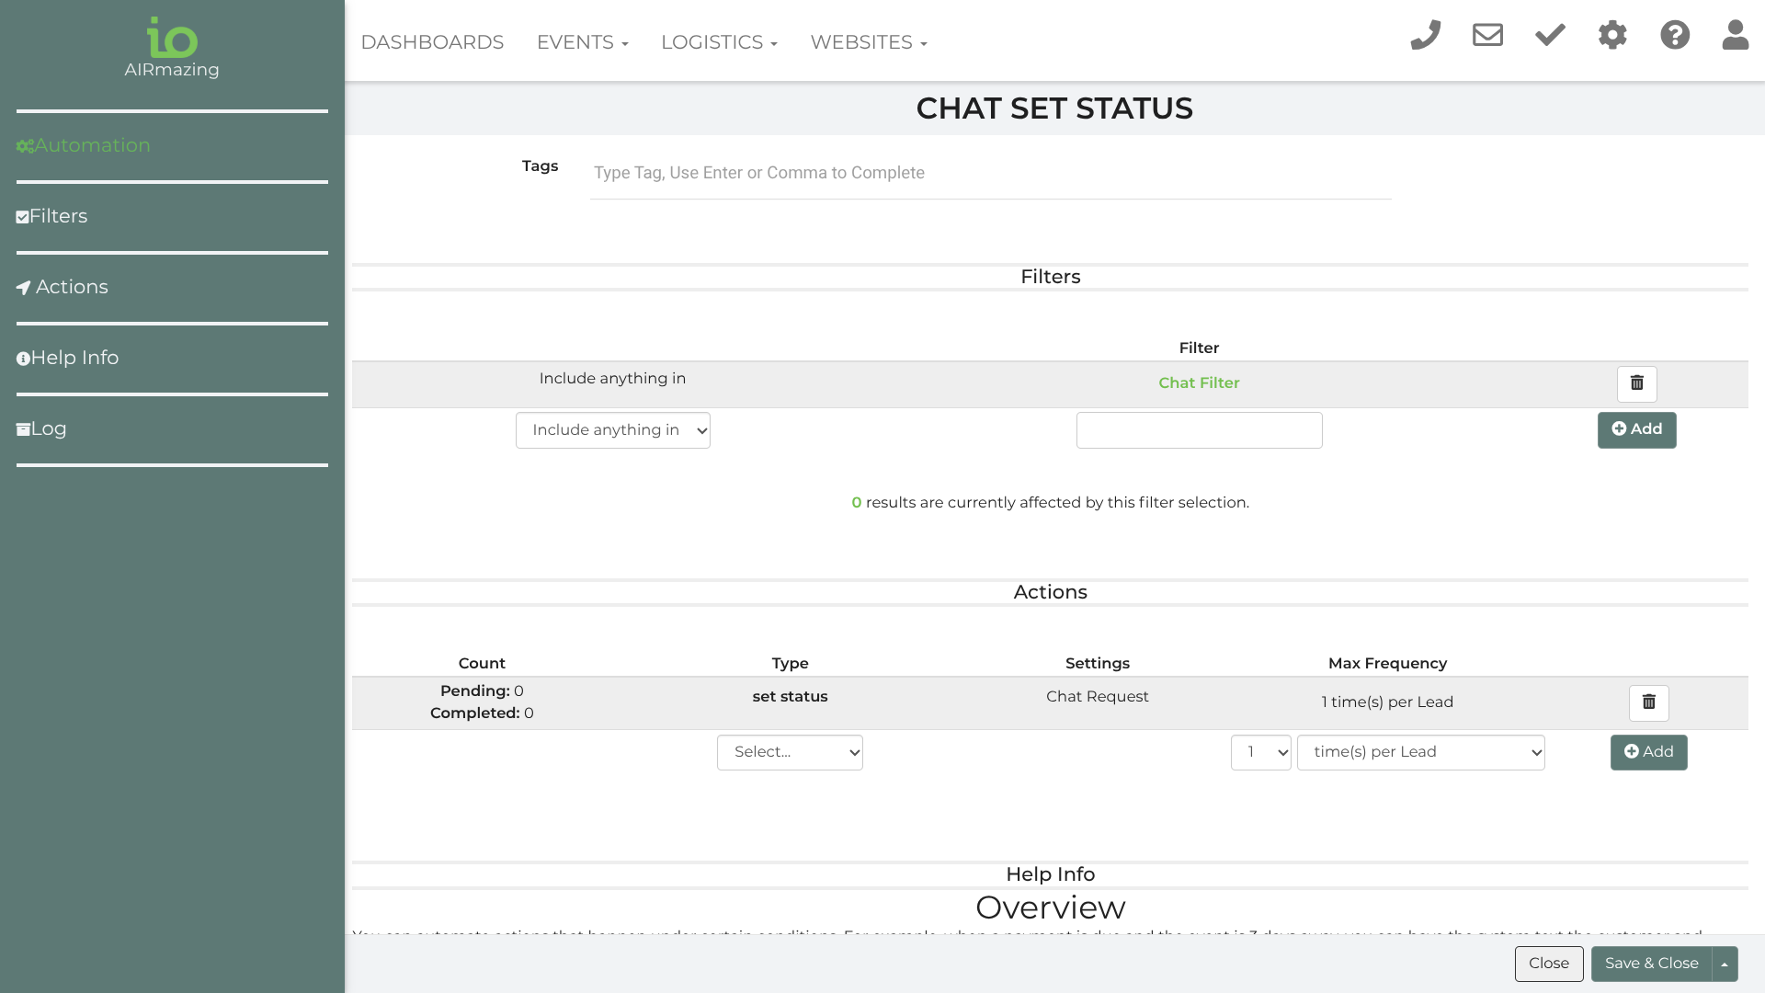1765x993 pixels.
Task: Click into the Tags input field
Action: tap(990, 173)
